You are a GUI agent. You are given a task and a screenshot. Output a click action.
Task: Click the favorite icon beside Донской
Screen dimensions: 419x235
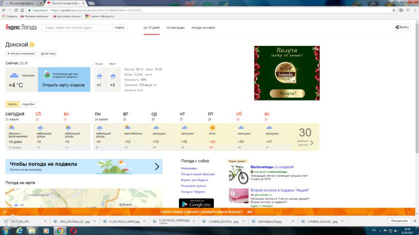point(32,45)
